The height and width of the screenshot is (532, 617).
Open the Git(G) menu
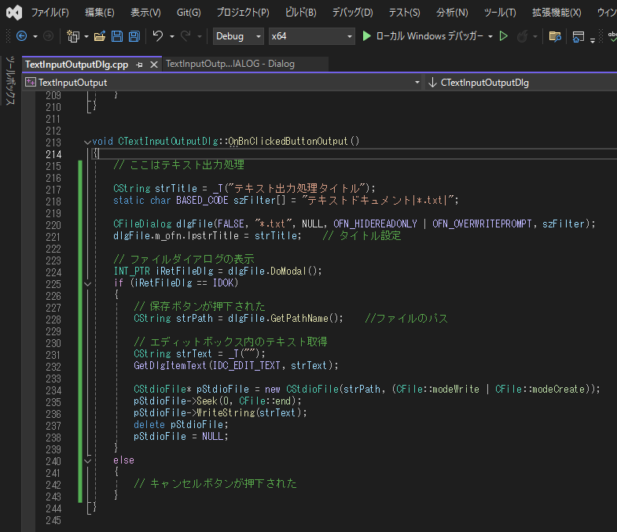[x=188, y=13]
